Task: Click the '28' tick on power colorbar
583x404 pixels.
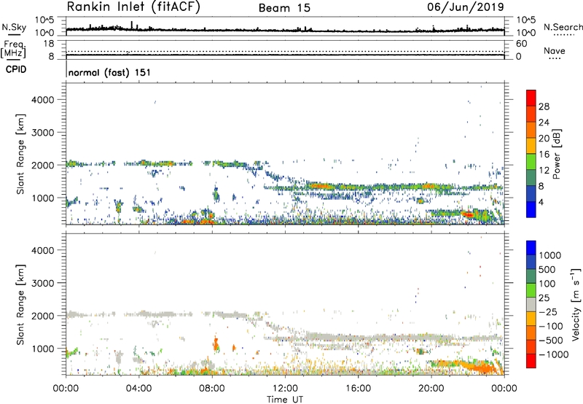Action: [x=544, y=106]
